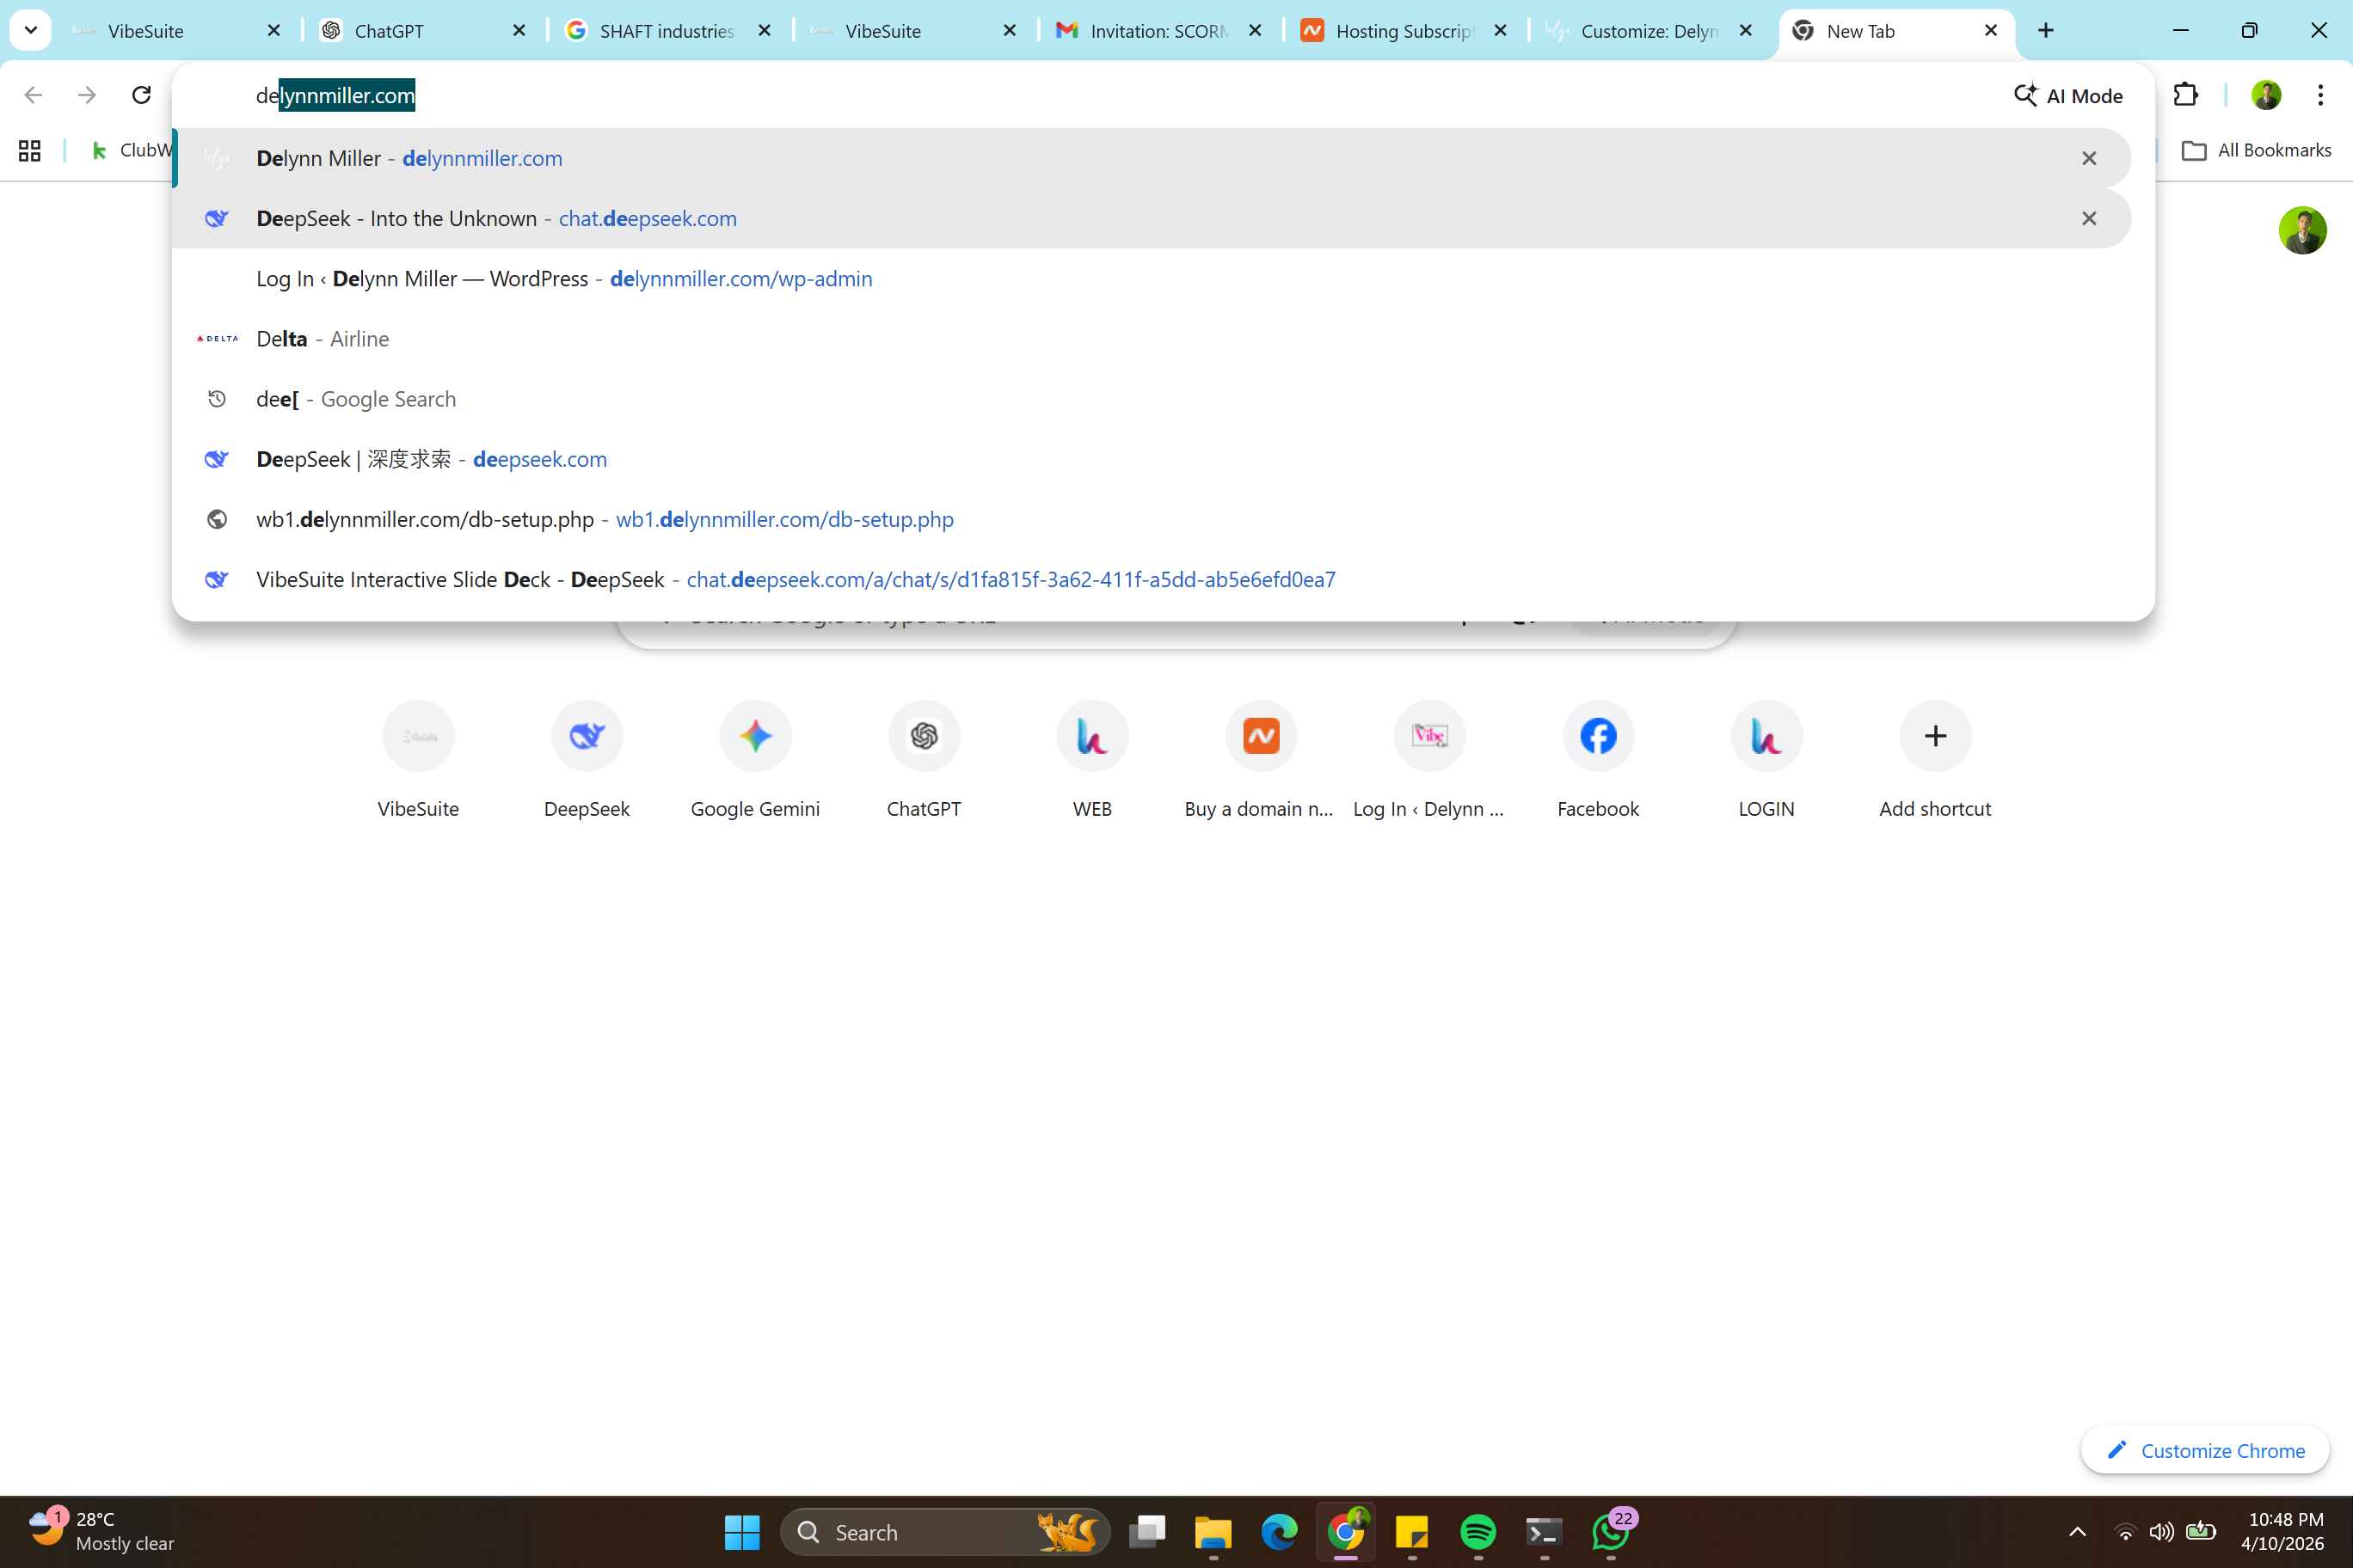
Task: Switch to the Customize: Delyn tab
Action: click(1650, 31)
